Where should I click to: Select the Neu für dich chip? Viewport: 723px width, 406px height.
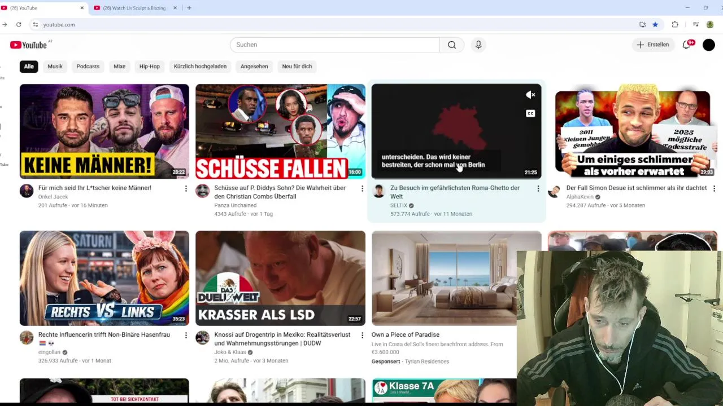[297, 67]
